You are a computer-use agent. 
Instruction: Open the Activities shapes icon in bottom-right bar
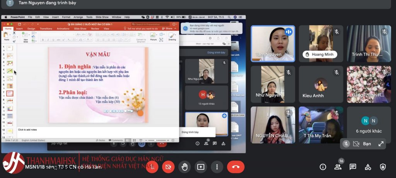pos(368,167)
